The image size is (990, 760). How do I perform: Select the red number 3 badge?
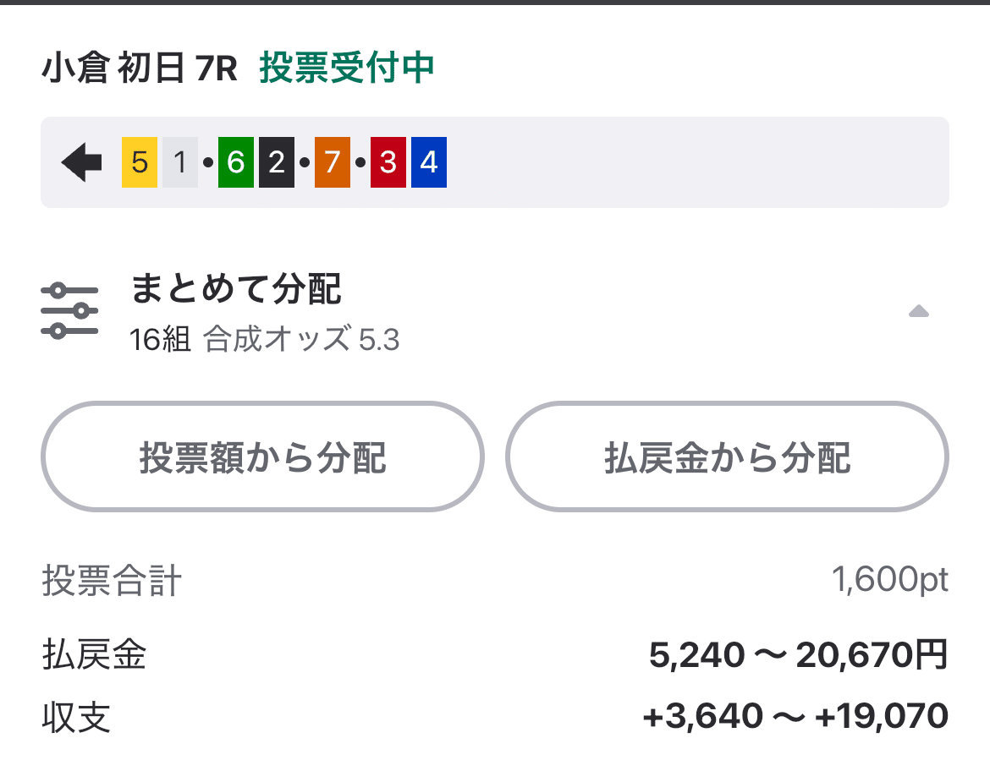(x=388, y=161)
